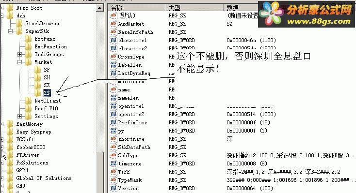Click the DWORD icon beside closetime2
Image resolution: width=356 pixels, height=193 pixels.
[113, 48]
